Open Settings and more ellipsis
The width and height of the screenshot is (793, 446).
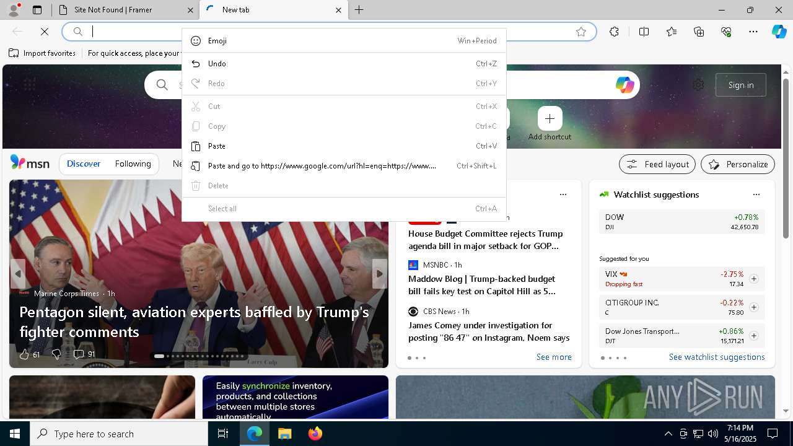[x=753, y=32]
